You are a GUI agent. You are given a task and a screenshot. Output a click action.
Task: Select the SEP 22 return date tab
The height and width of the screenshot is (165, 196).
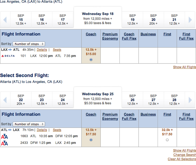point(21,100)
